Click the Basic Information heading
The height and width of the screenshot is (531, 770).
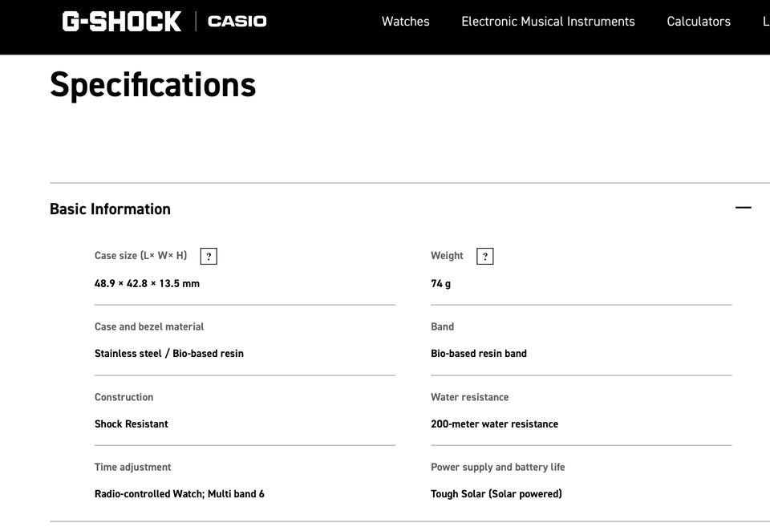tap(110, 209)
